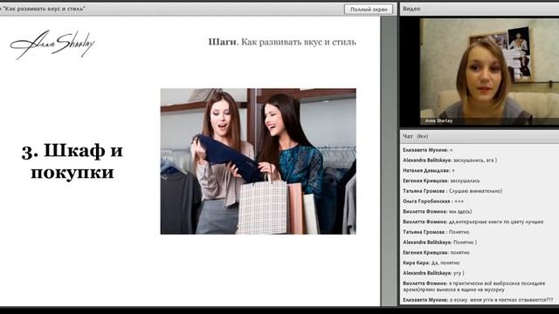Click Евгения Кривцова's 'понятно' message
This screenshot has width=559, height=314.
pyautogui.click(x=436, y=253)
